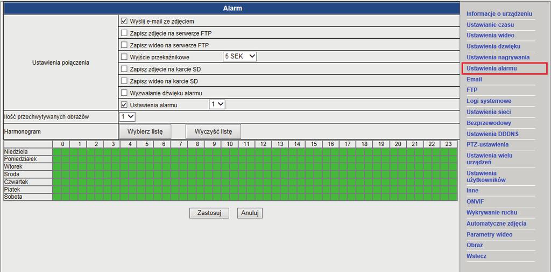Open the dropdown next to 'Ustawienia alarmu' checkbox
Image resolution: width=551 pixels, height=272 pixels.
[217, 104]
